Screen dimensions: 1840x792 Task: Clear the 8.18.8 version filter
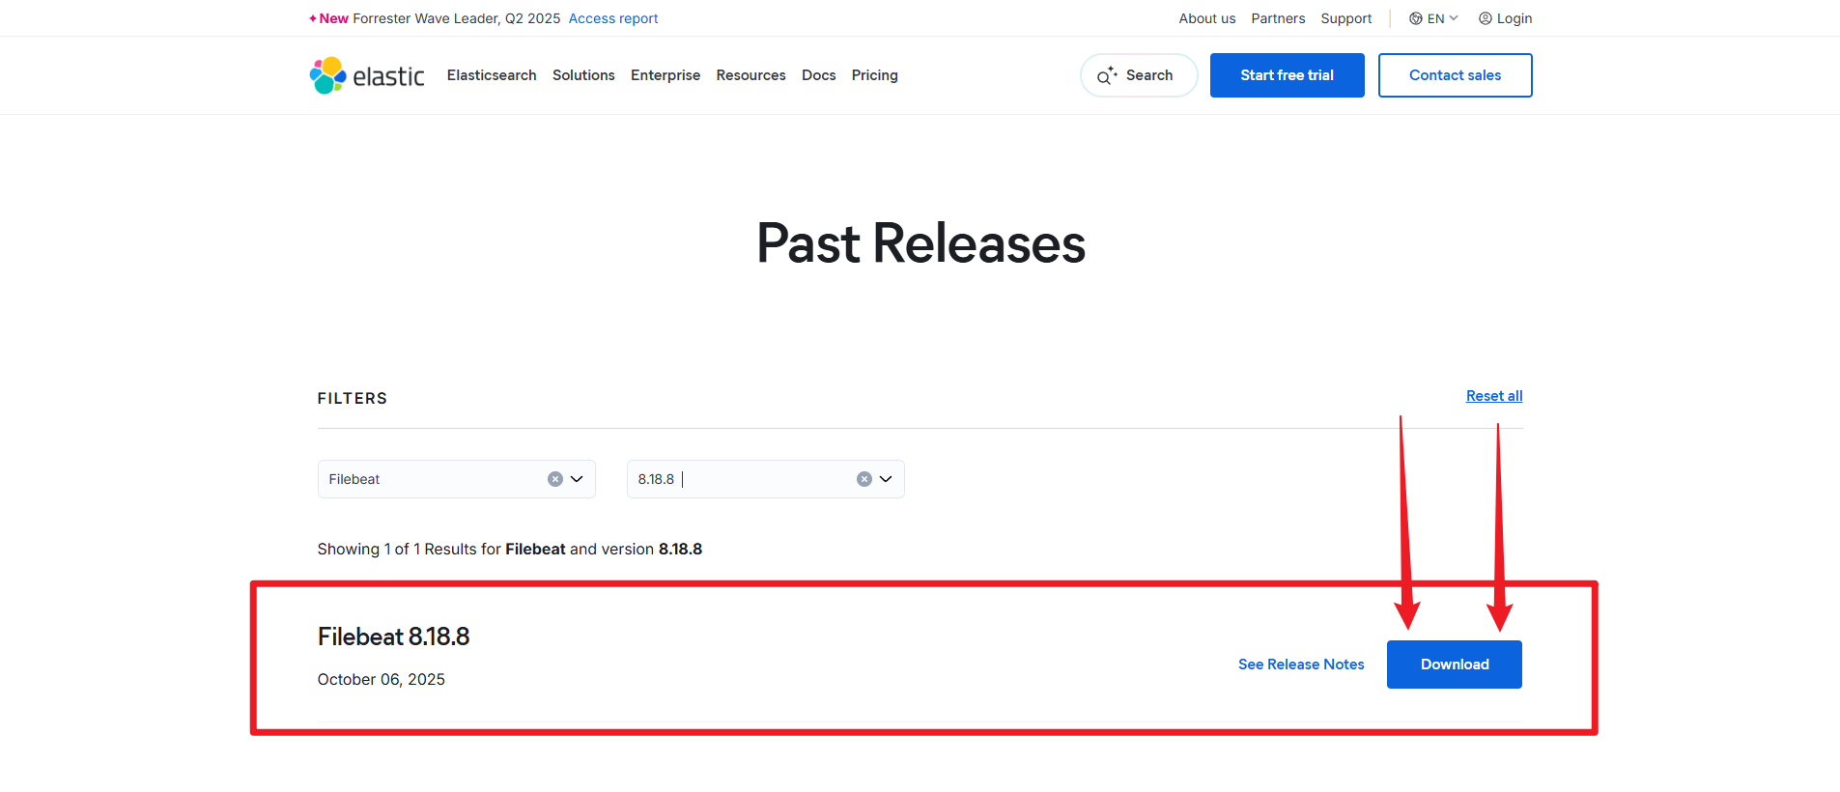click(x=864, y=479)
